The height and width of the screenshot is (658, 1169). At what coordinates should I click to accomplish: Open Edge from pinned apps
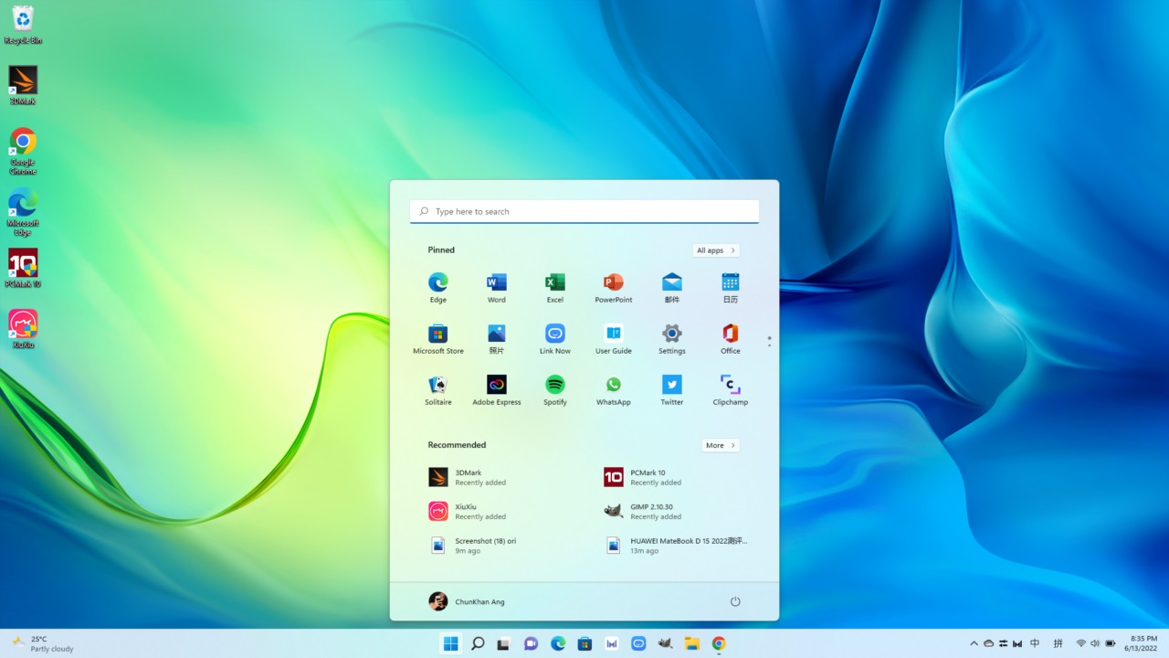[438, 287]
